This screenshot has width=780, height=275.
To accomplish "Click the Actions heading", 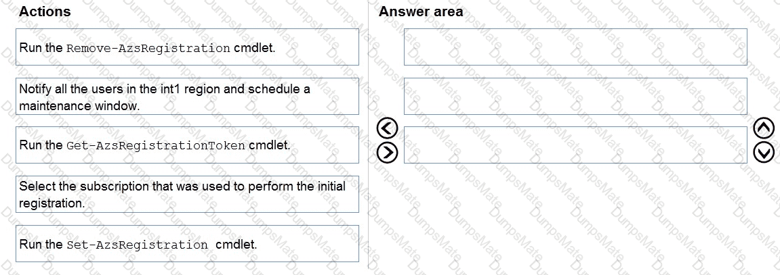I will click(45, 11).
